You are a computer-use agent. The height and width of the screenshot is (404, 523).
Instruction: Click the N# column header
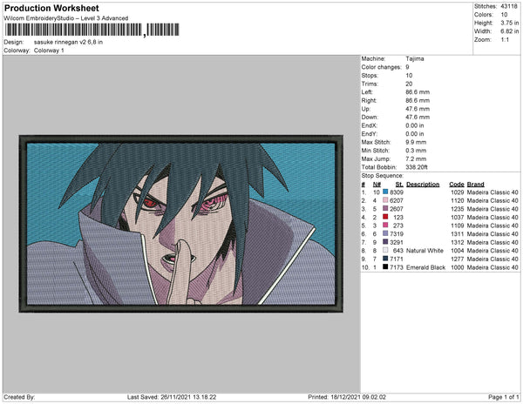click(x=377, y=185)
